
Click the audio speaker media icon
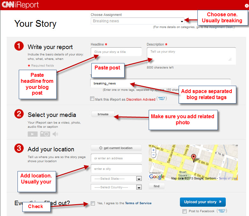tap(55, 134)
